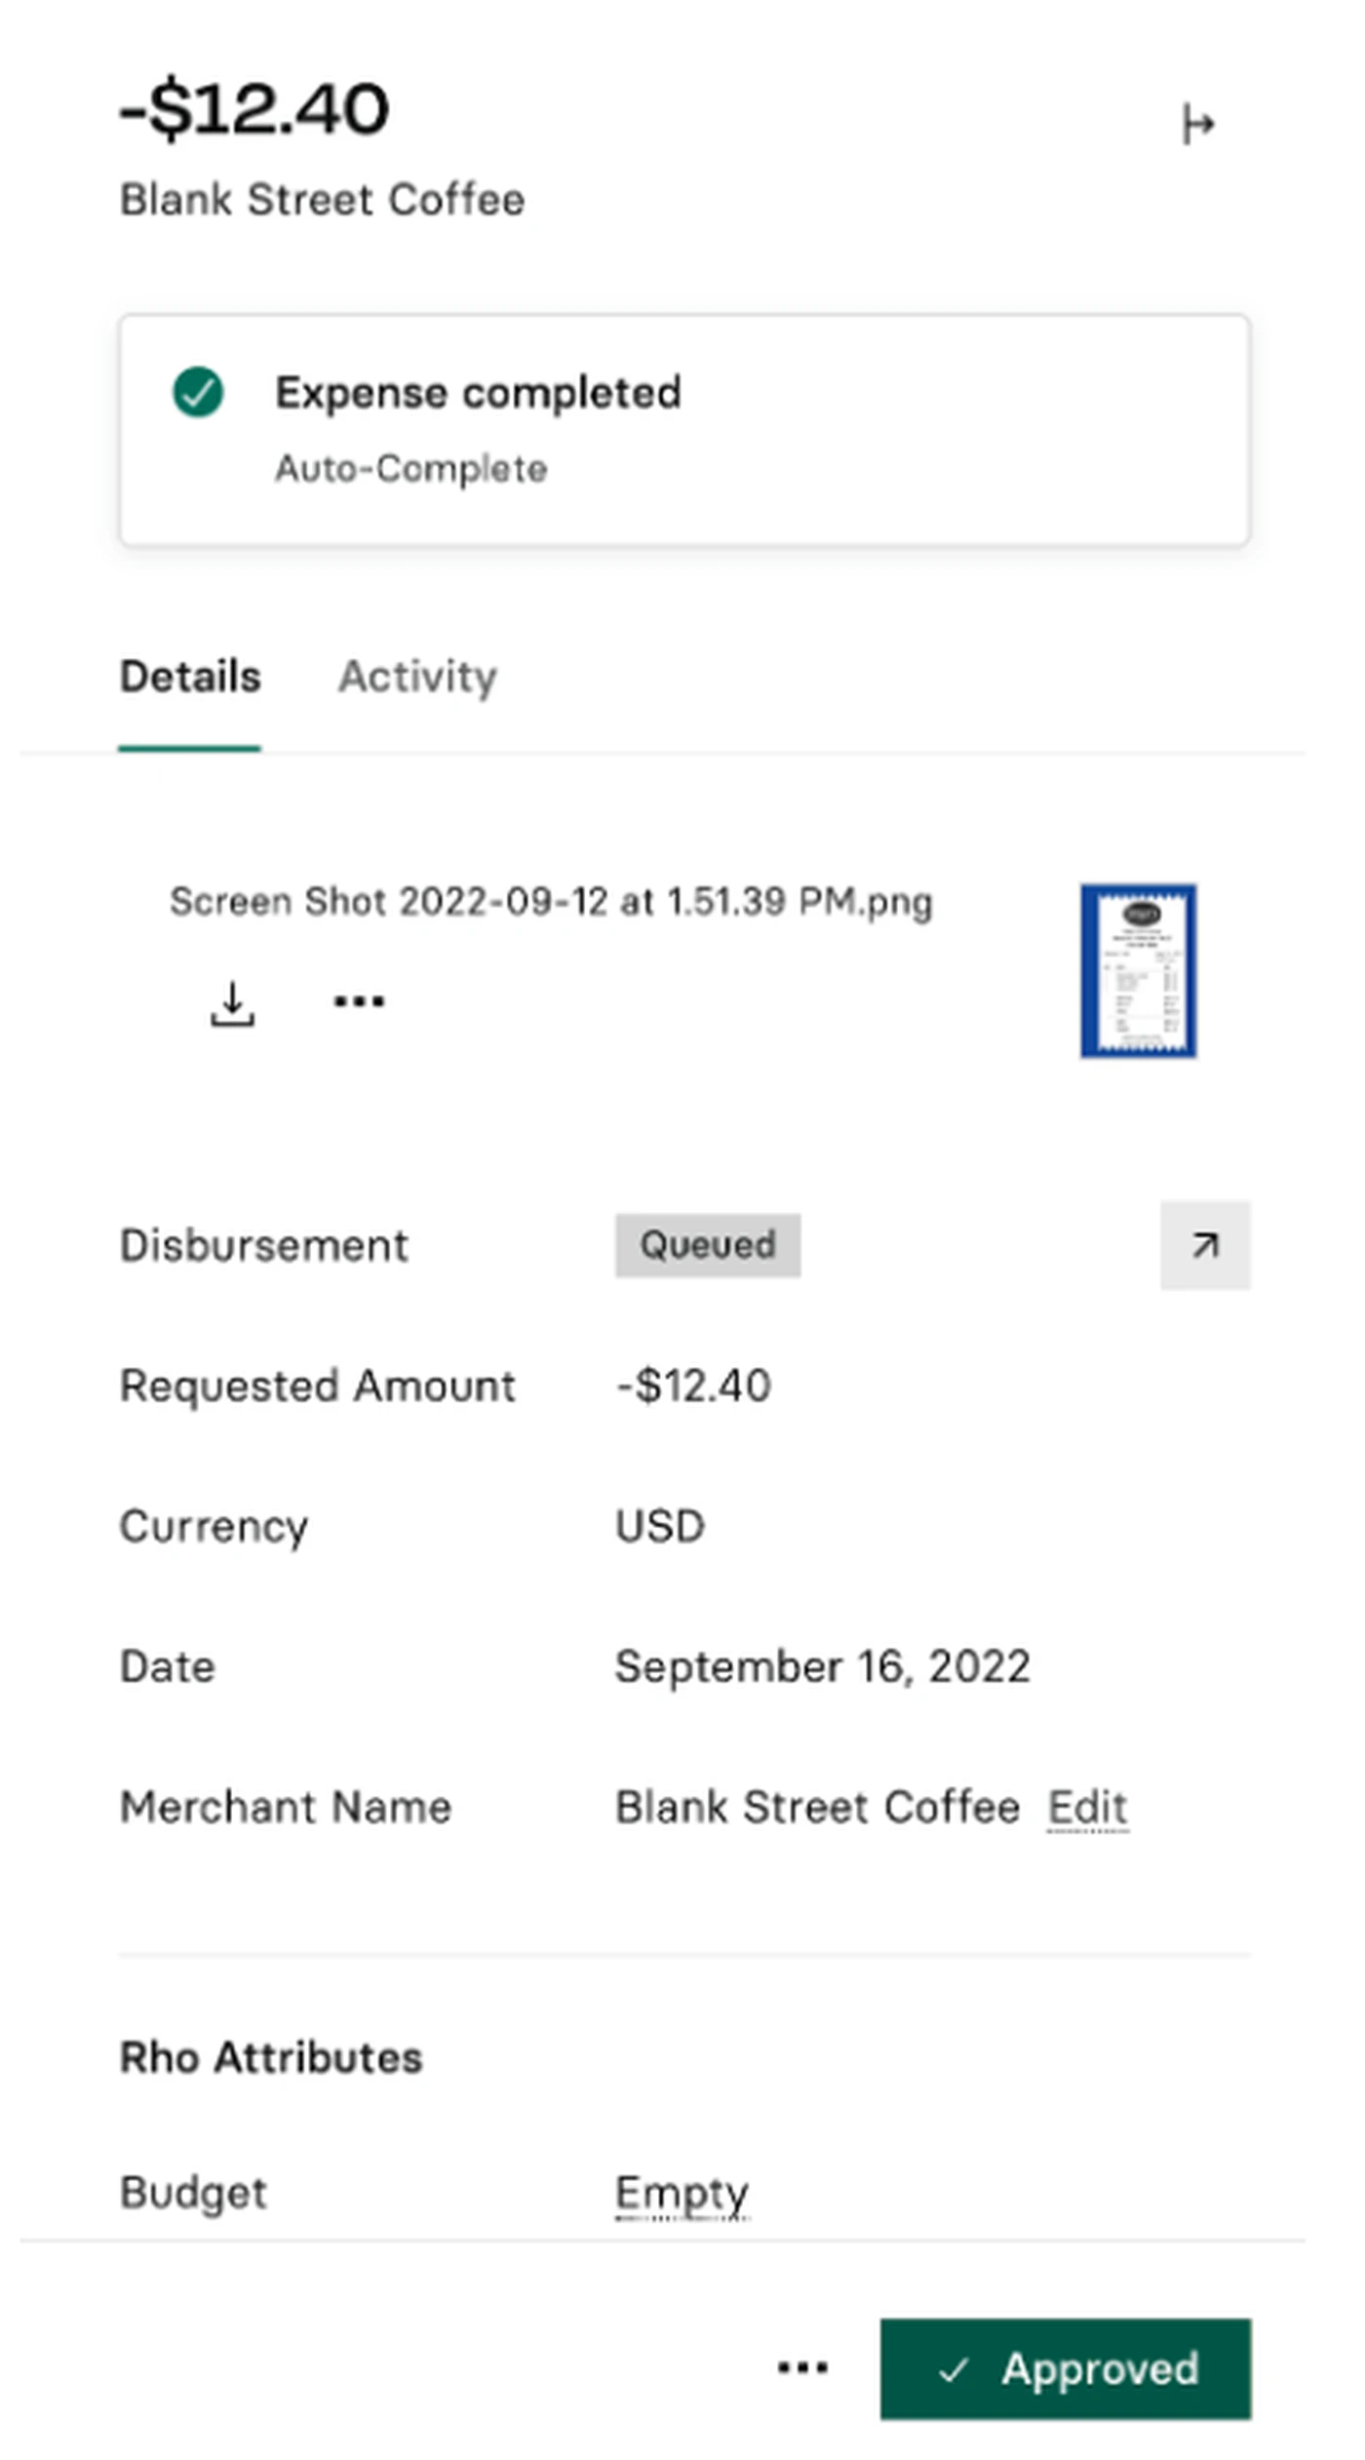Click the Blank Street Coffee merchant value

click(x=817, y=1808)
